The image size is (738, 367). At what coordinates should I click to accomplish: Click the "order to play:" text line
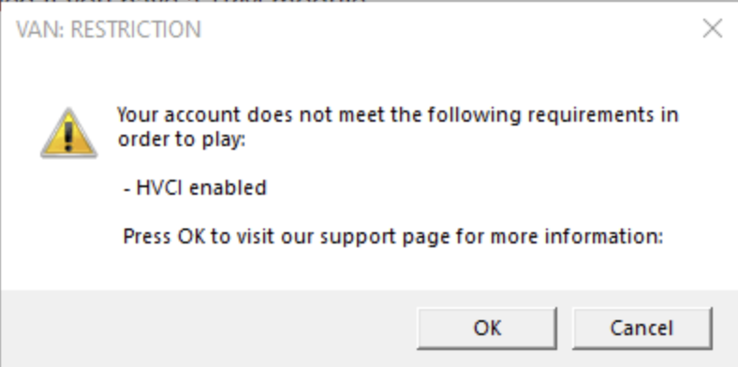point(182,140)
